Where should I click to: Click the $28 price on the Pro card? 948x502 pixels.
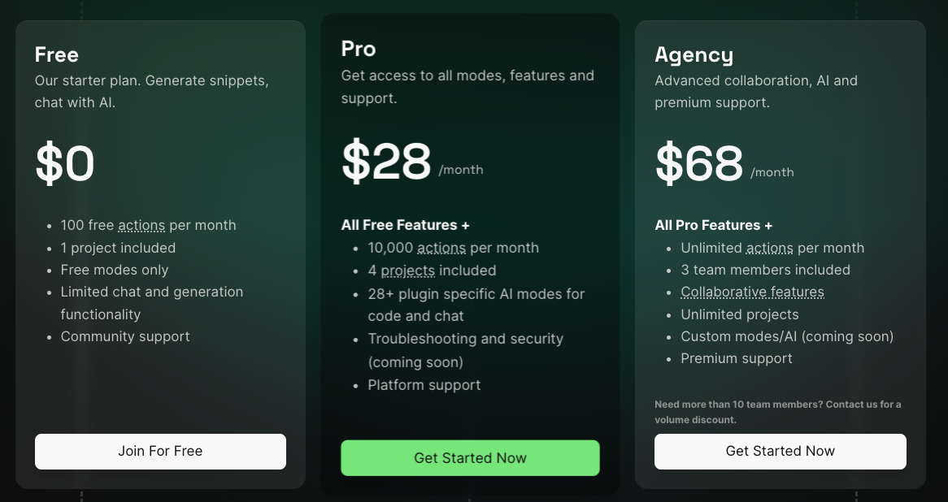386,160
